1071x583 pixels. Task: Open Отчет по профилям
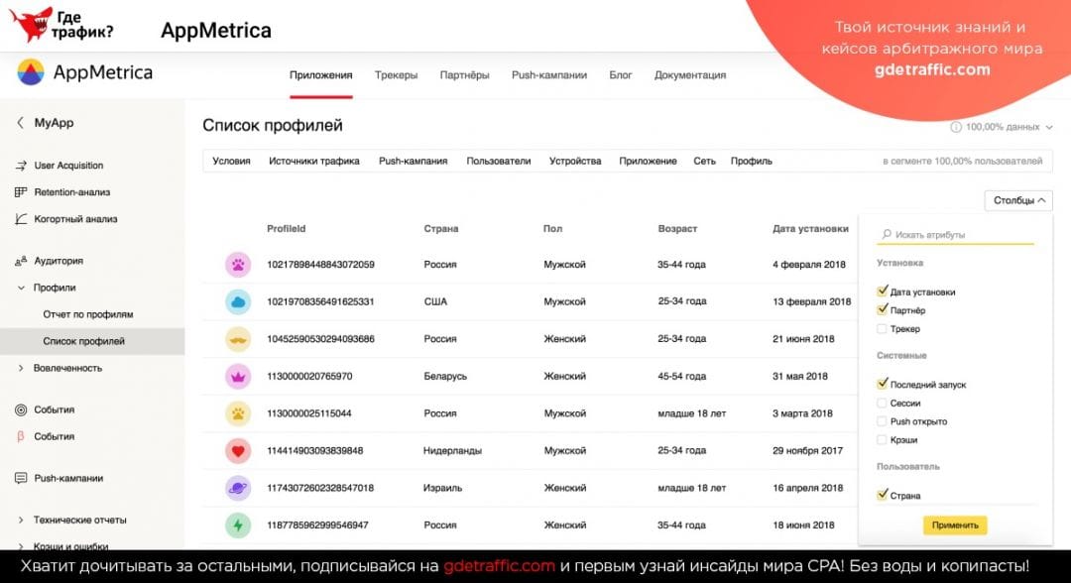(88, 314)
